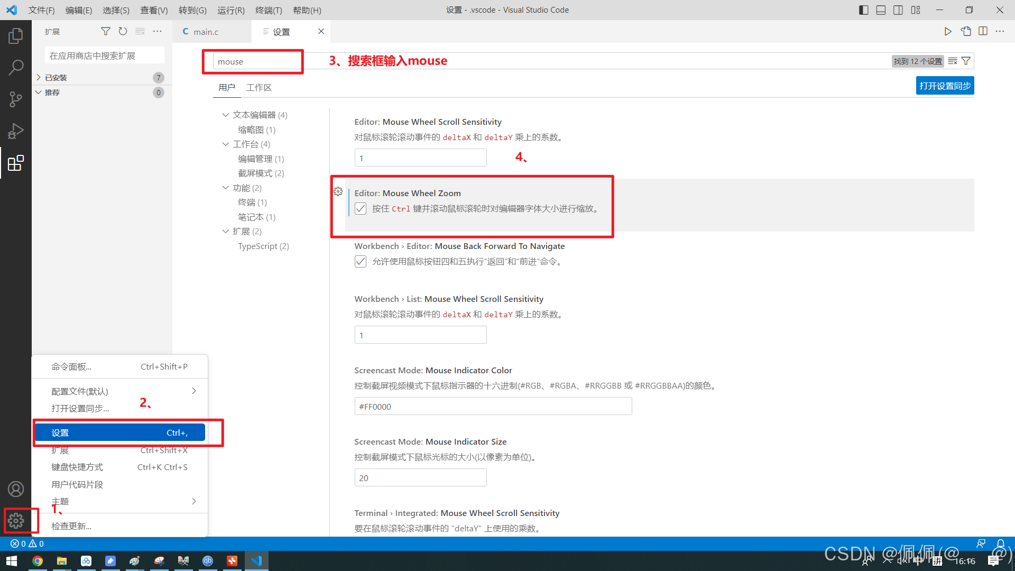Image resolution: width=1015 pixels, height=571 pixels.
Task: Open Source Control view
Action: click(16, 99)
